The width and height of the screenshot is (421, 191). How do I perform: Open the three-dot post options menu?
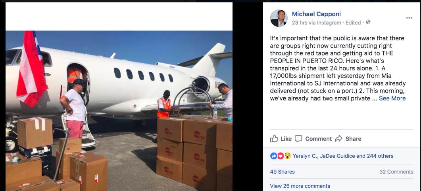pyautogui.click(x=409, y=18)
